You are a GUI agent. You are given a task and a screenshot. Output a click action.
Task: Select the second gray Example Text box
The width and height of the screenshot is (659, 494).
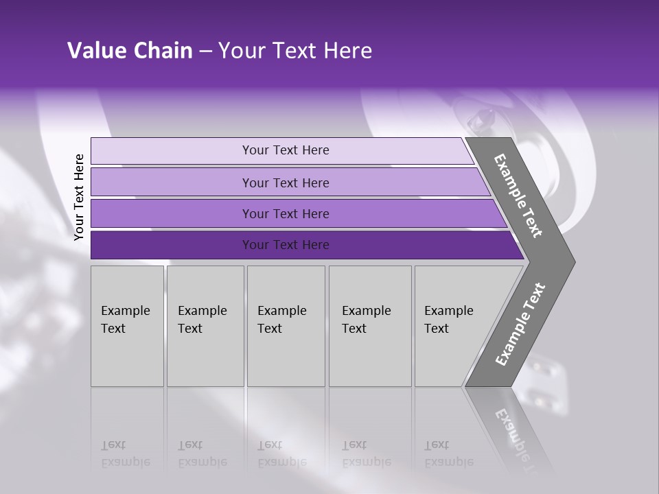(205, 326)
